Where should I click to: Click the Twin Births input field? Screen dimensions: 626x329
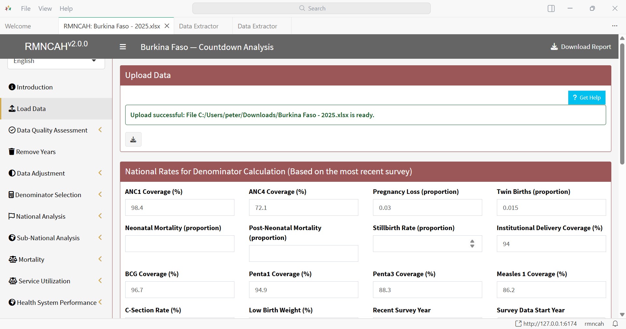pyautogui.click(x=551, y=208)
